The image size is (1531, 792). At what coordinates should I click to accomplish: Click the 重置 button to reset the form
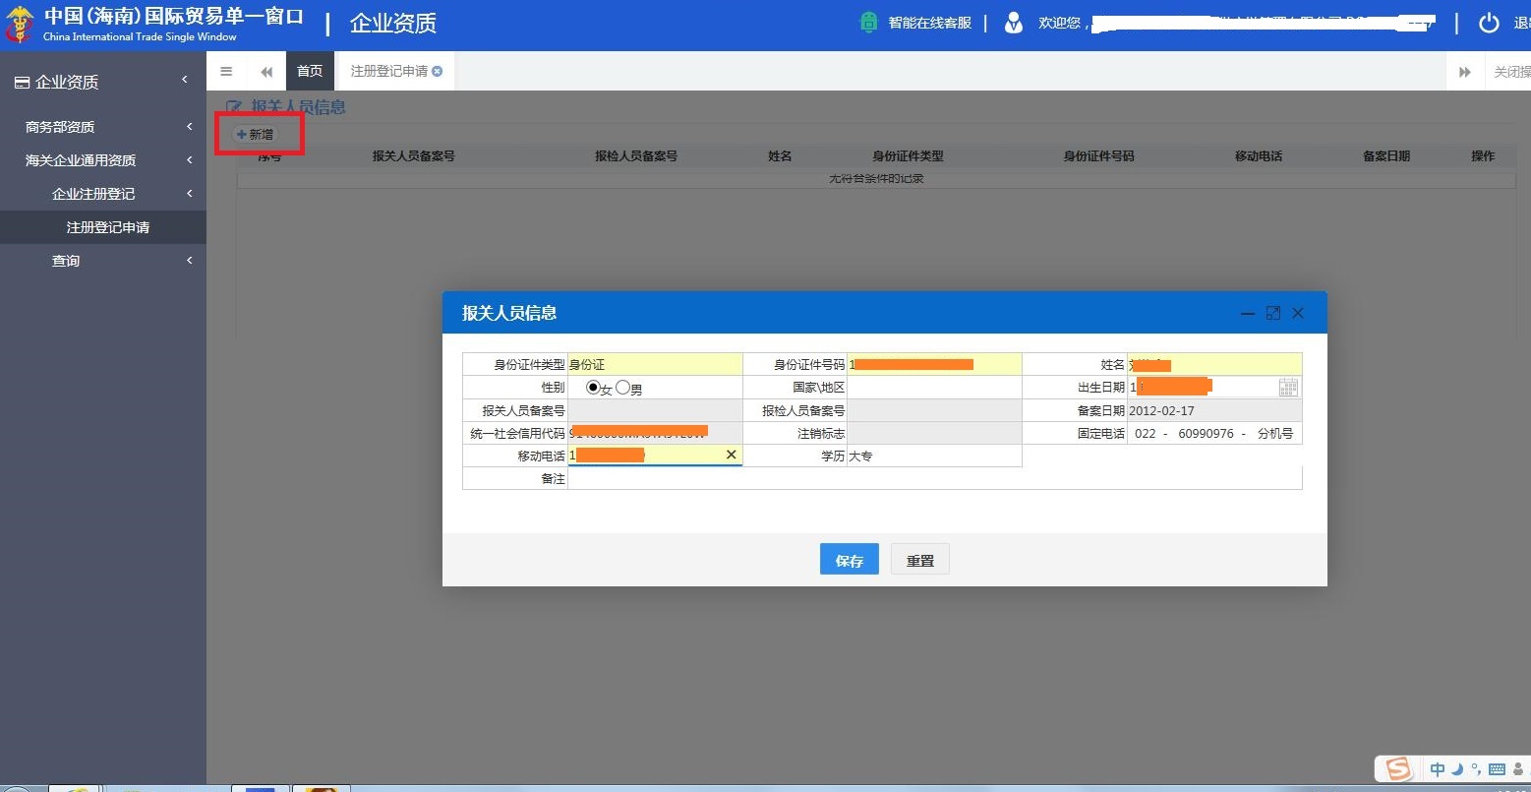point(918,559)
